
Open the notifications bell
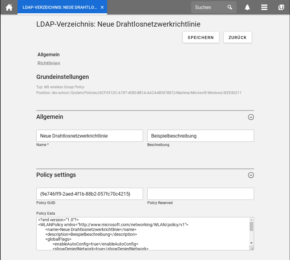[x=247, y=7]
